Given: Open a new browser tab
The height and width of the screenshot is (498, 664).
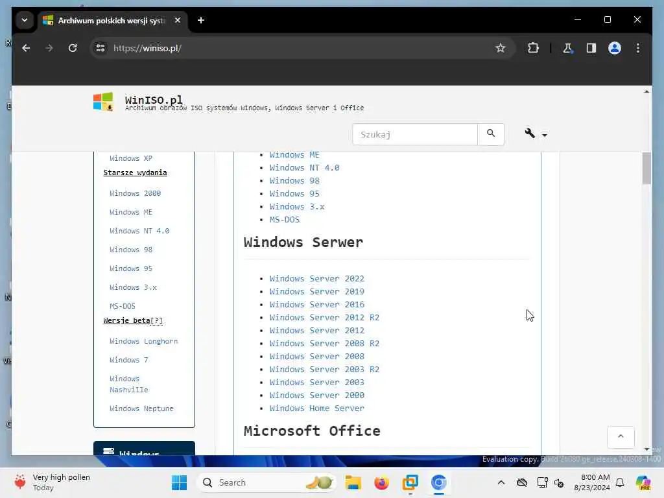Looking at the screenshot, I should tap(201, 20).
